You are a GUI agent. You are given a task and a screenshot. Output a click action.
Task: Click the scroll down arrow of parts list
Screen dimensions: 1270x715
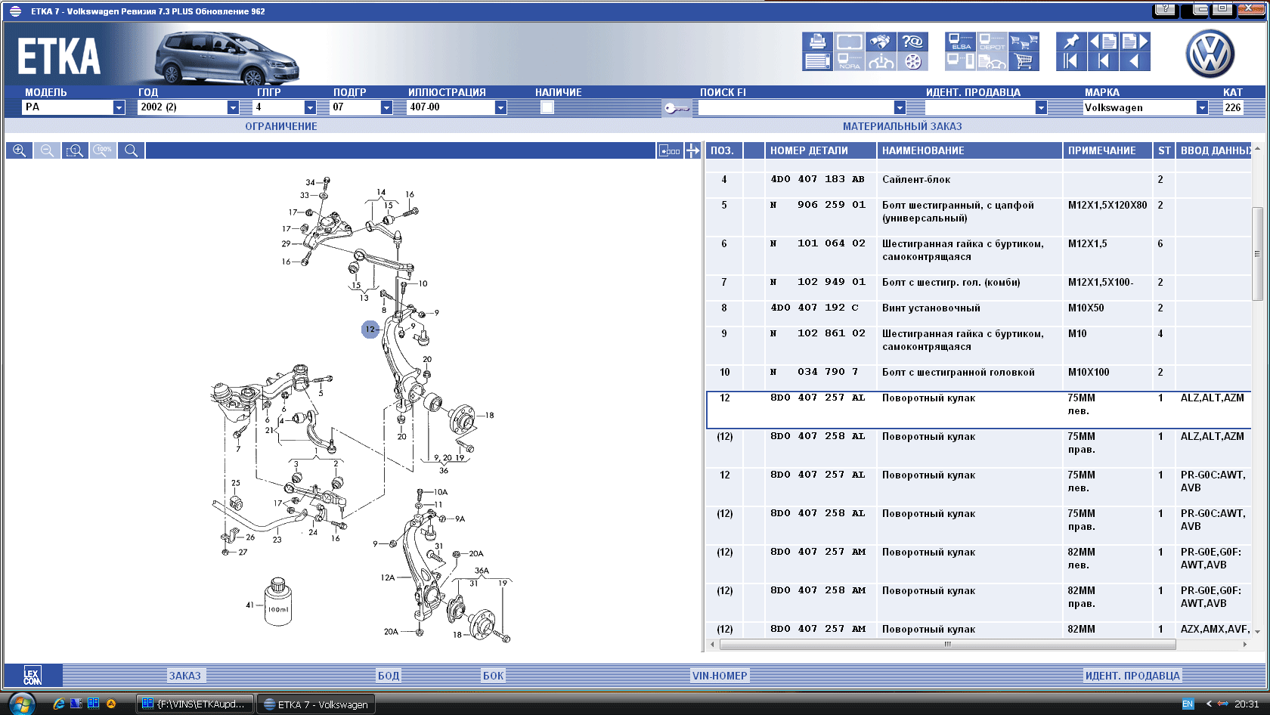coord(1257,631)
